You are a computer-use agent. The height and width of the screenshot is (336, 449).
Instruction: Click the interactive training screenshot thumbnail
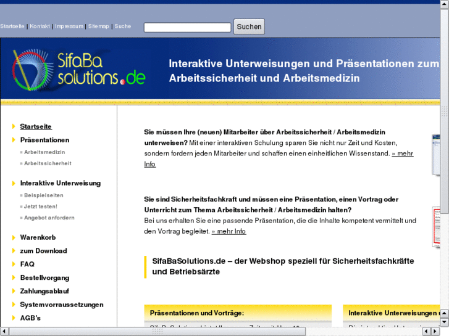click(x=436, y=155)
